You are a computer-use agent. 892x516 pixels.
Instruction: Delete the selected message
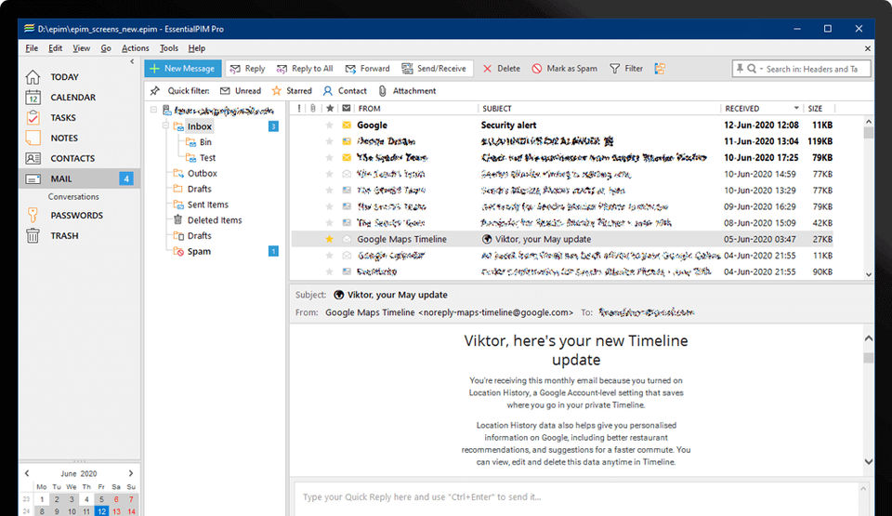point(501,69)
